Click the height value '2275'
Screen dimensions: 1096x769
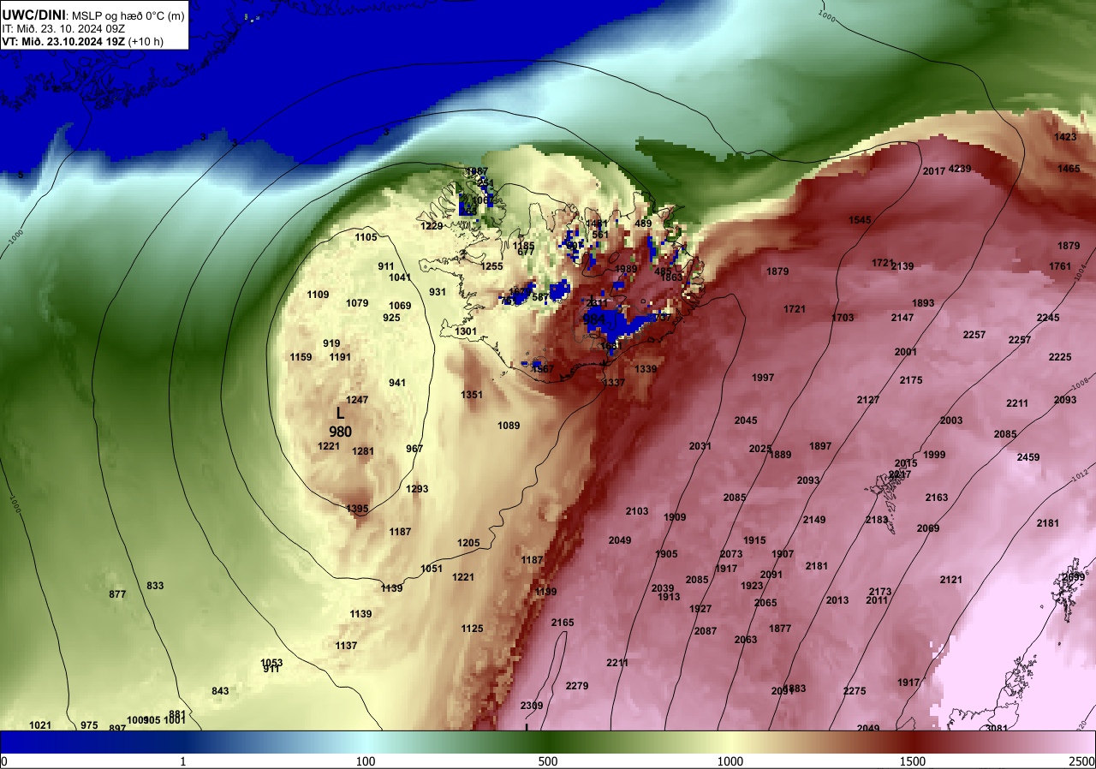tap(855, 691)
